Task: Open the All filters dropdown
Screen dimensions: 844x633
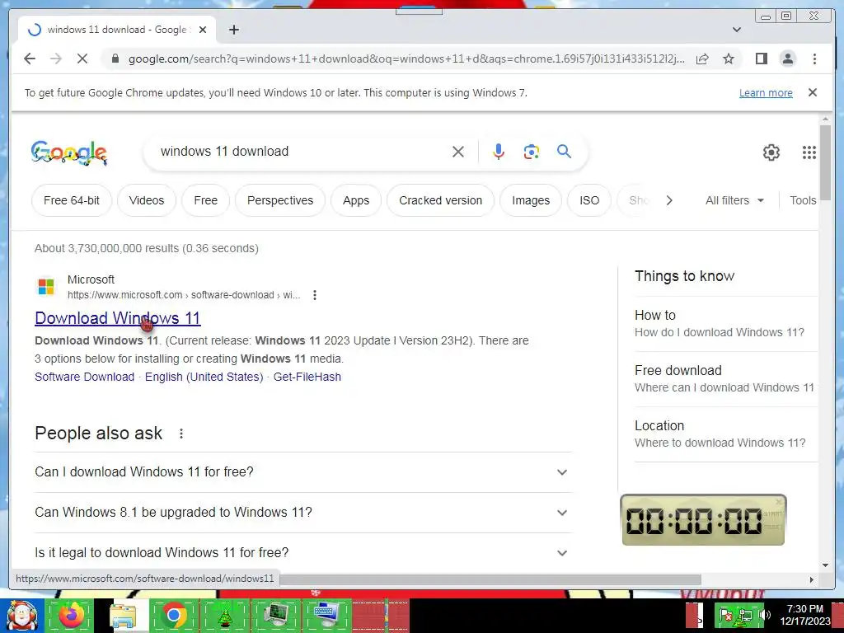Action: click(734, 200)
